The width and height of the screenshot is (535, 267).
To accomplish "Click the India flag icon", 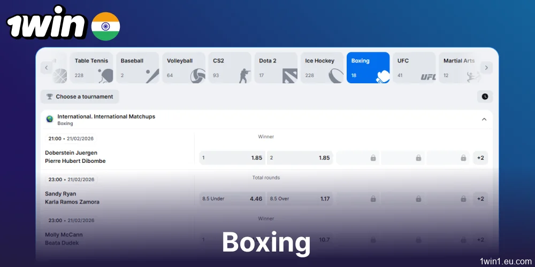I will coord(105,26).
